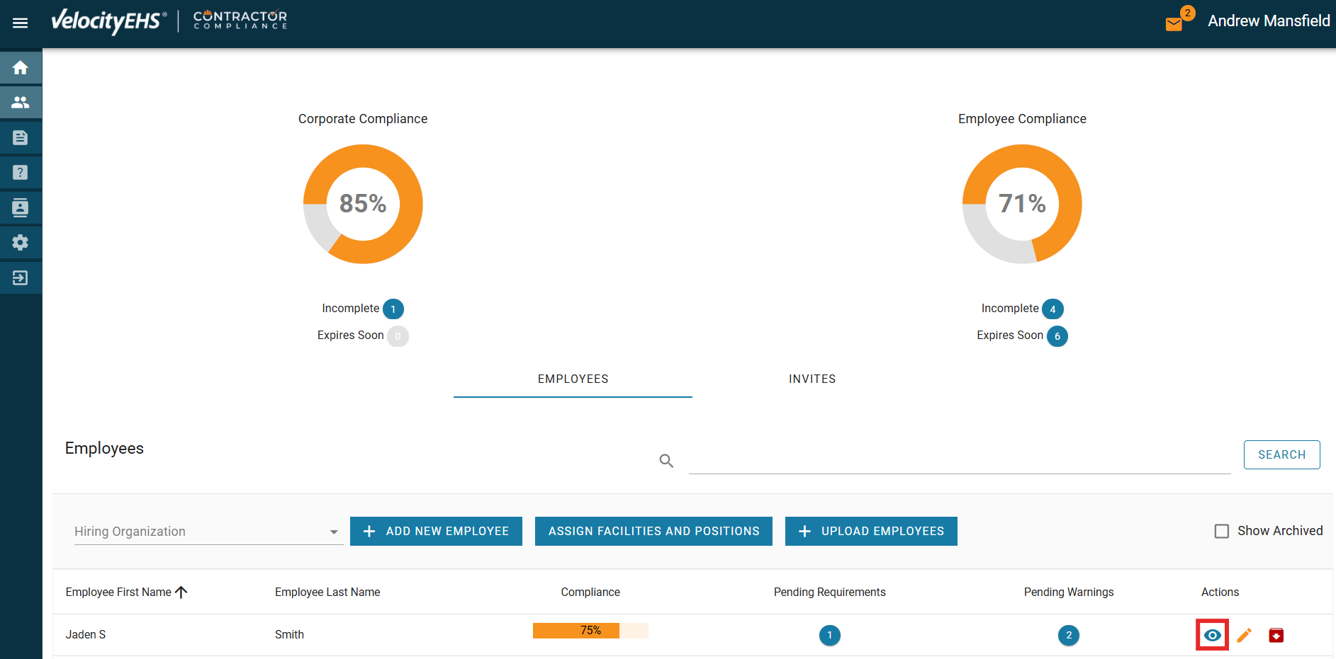Archive Jaden S employee record

tap(1276, 635)
